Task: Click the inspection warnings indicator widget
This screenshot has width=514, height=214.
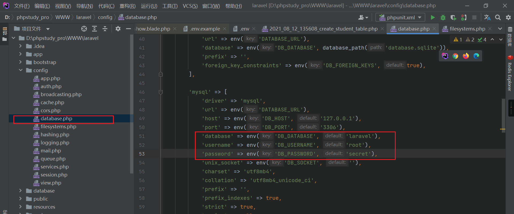Action: [470, 40]
